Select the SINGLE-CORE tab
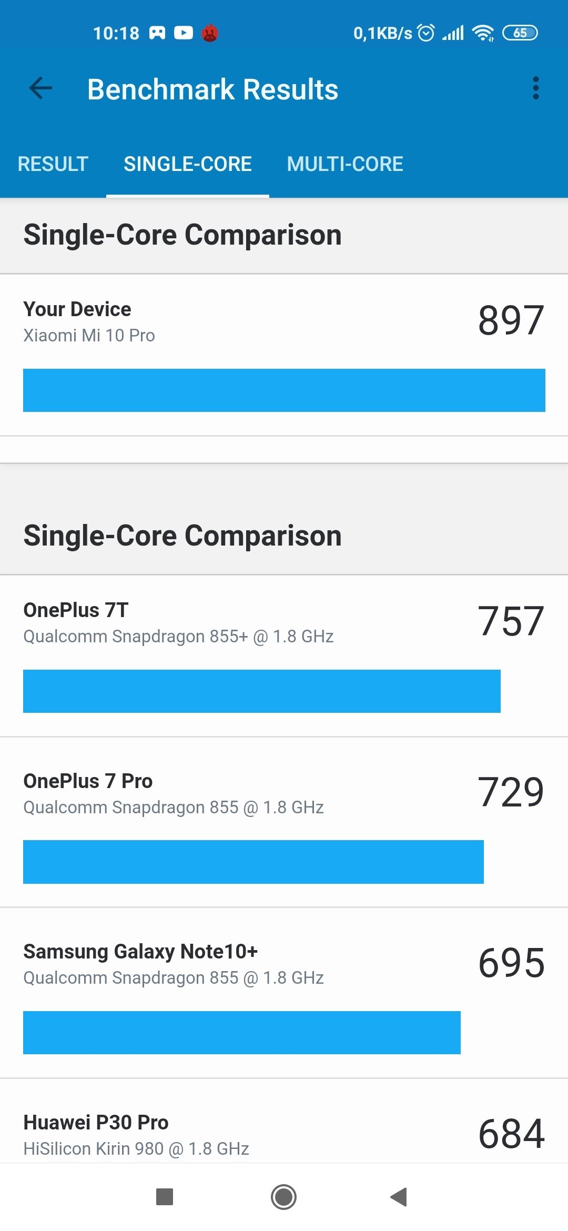 coord(188,164)
